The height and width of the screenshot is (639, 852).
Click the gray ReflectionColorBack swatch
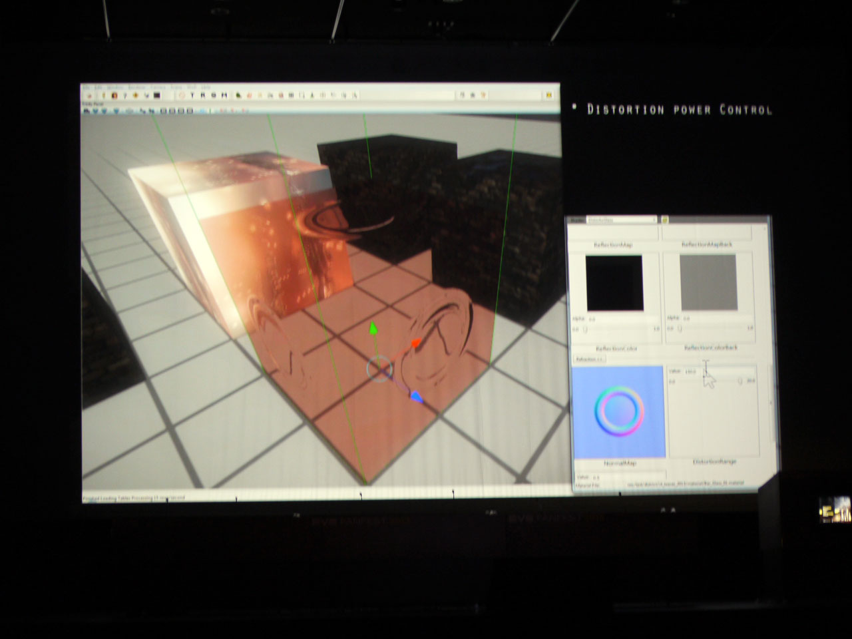tap(708, 283)
